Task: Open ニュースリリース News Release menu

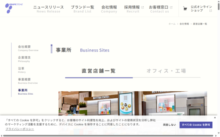Action: point(48,9)
